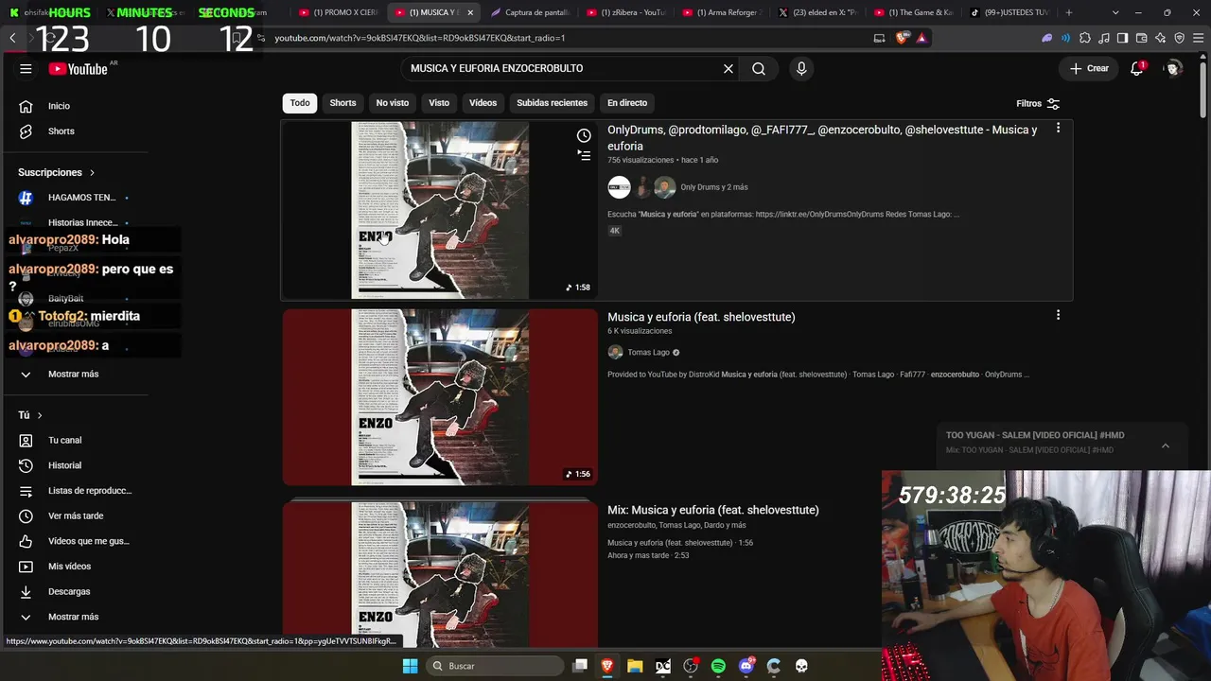
Task: Open the 'Musica y euforia (feat. shelovesttute)' title
Action: pos(701,317)
